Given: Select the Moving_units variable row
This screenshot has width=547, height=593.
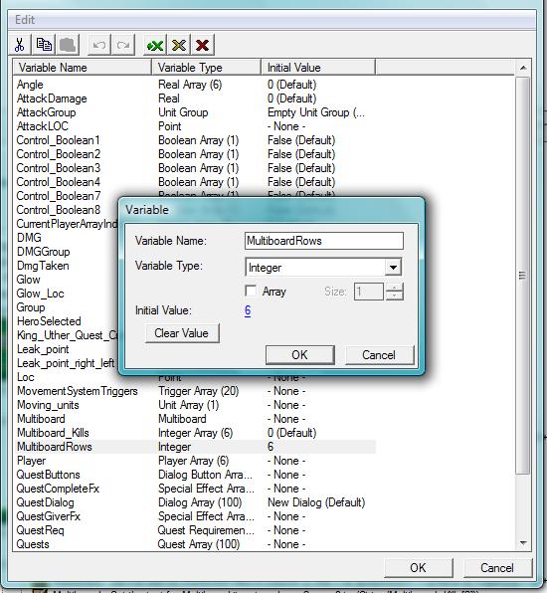Looking at the screenshot, I should pos(195,405).
